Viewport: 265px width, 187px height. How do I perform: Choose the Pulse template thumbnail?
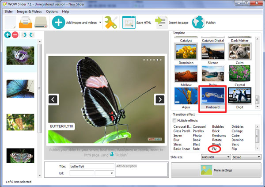(x=213, y=74)
